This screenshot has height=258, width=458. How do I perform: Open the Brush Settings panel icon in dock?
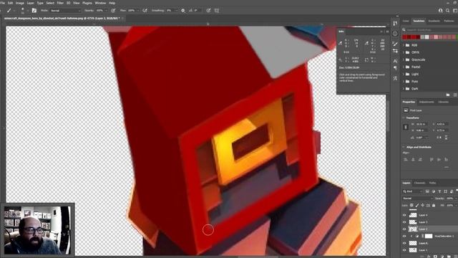[x=395, y=51]
